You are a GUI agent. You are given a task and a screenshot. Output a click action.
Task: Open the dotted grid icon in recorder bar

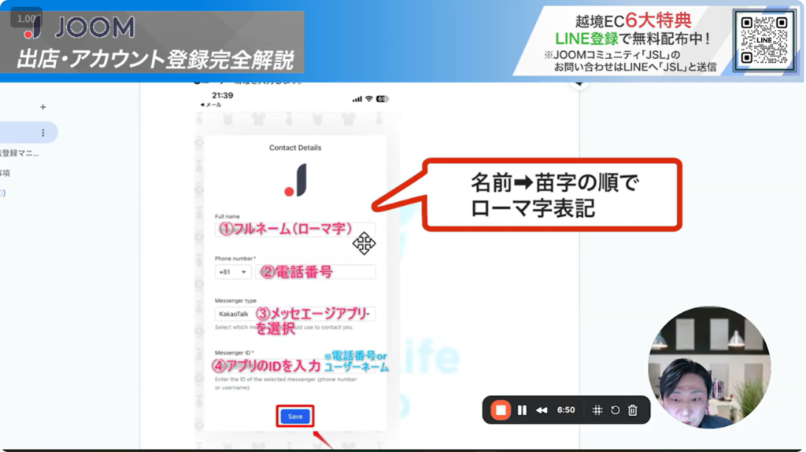tap(597, 410)
